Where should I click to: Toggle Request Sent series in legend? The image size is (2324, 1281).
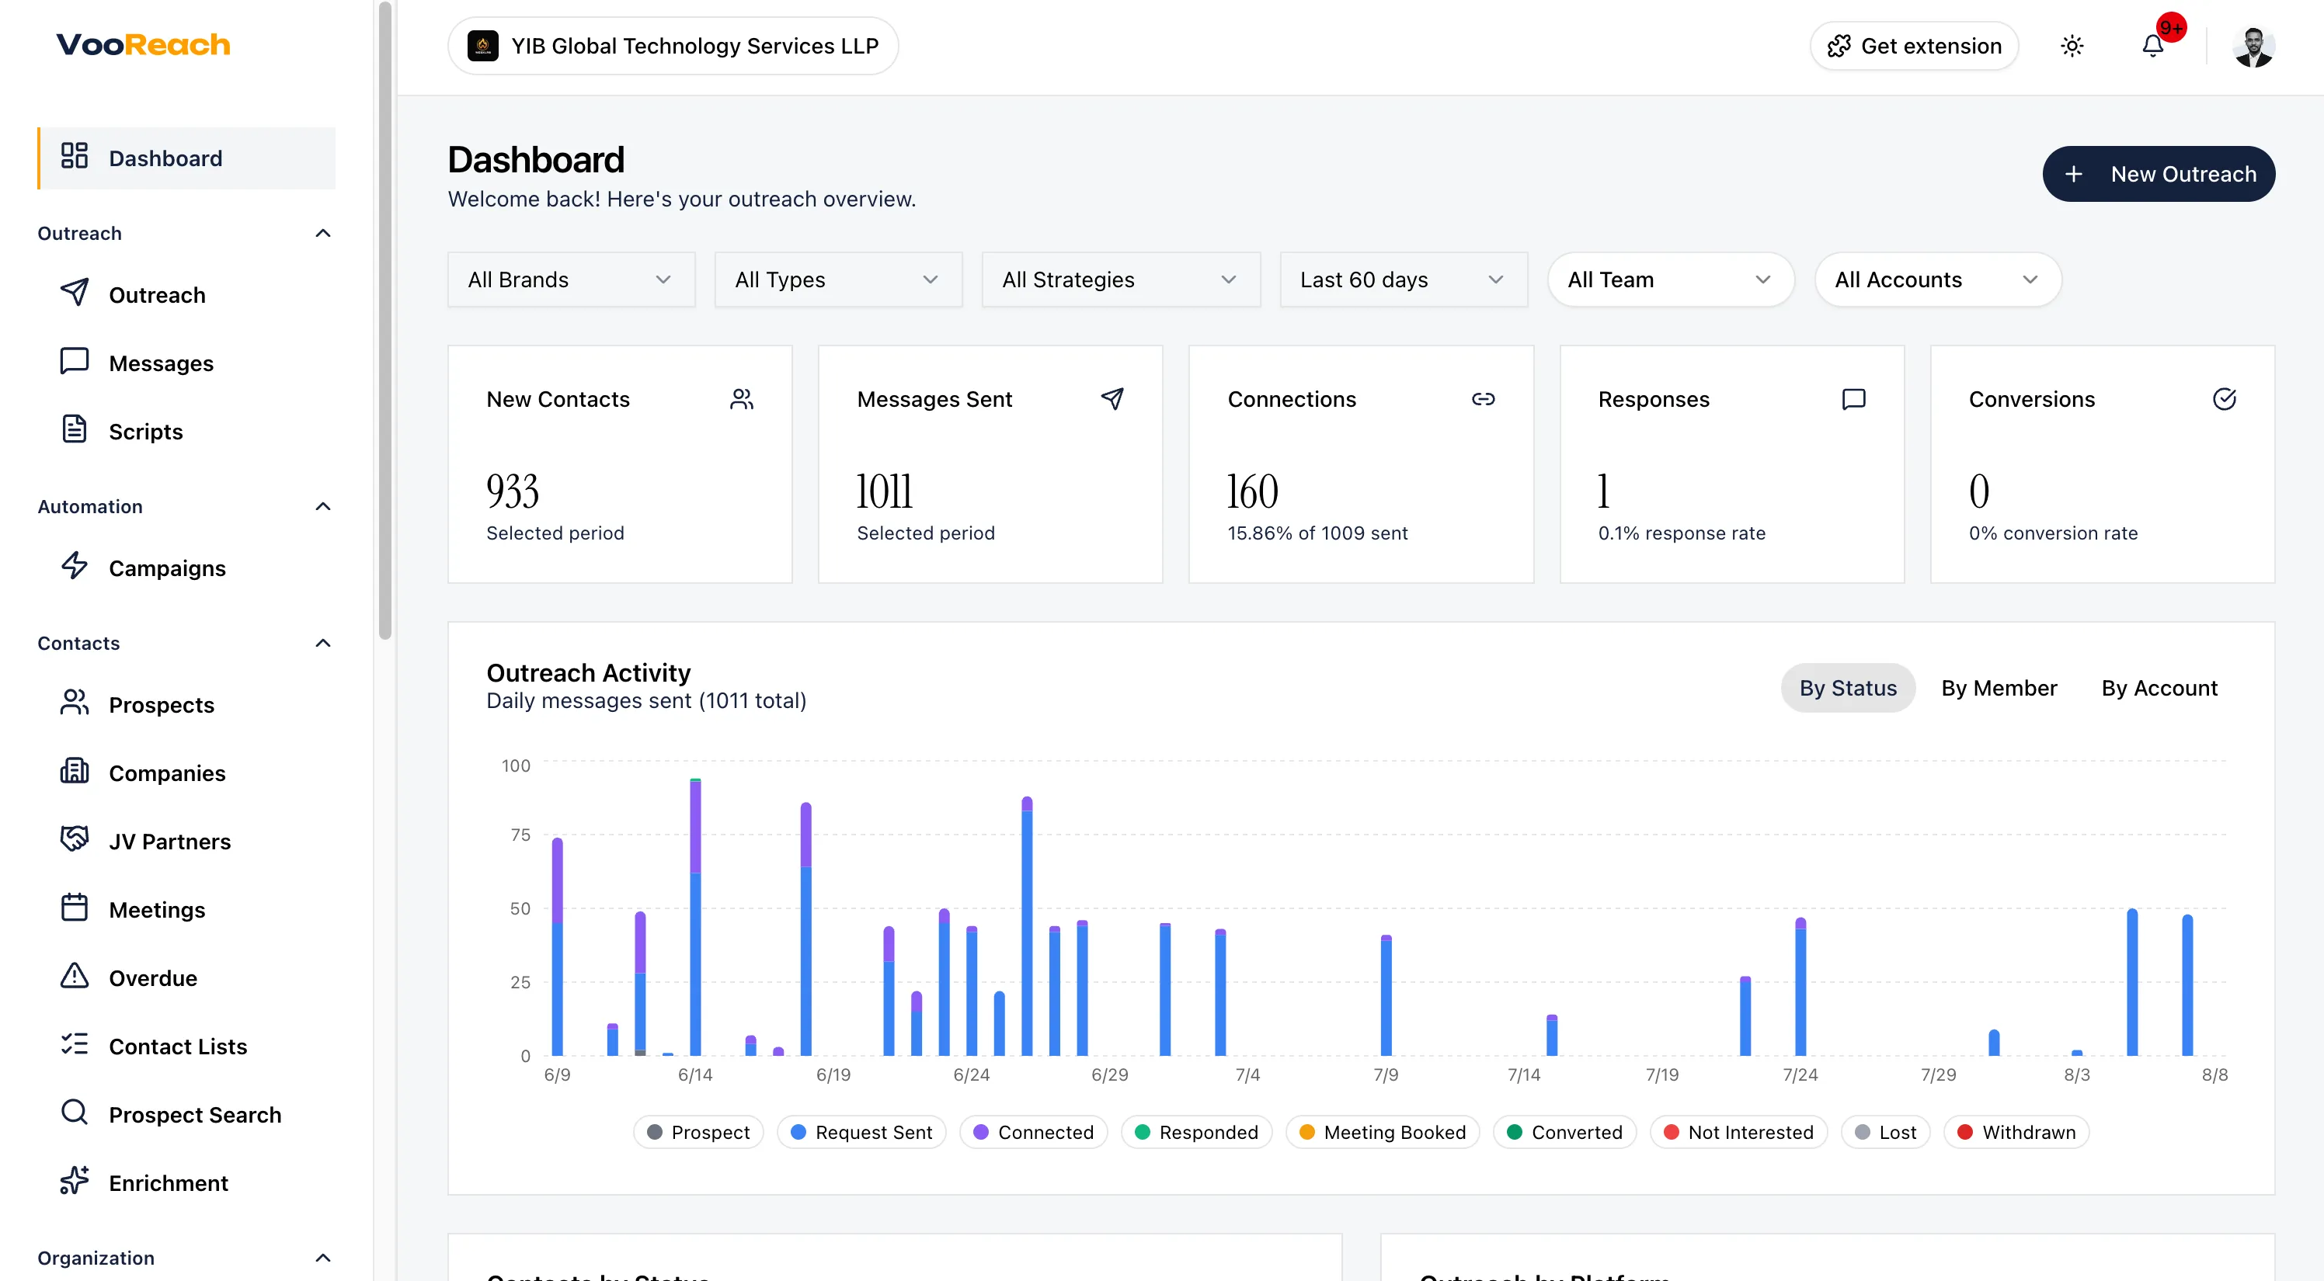[x=861, y=1132]
